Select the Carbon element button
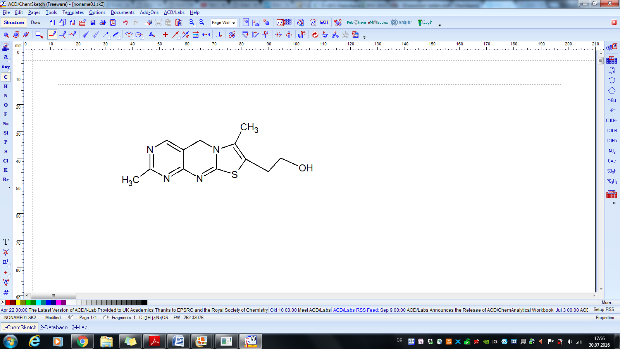This screenshot has width=620, height=349. (6, 77)
